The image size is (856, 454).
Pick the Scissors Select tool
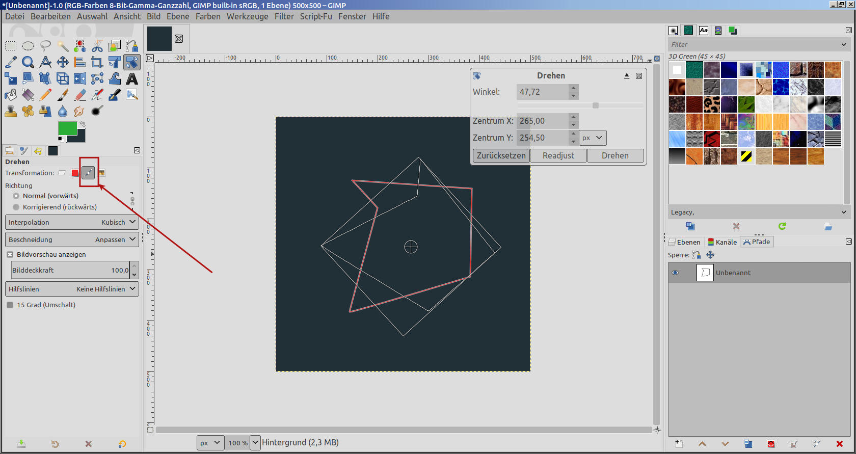[97, 46]
